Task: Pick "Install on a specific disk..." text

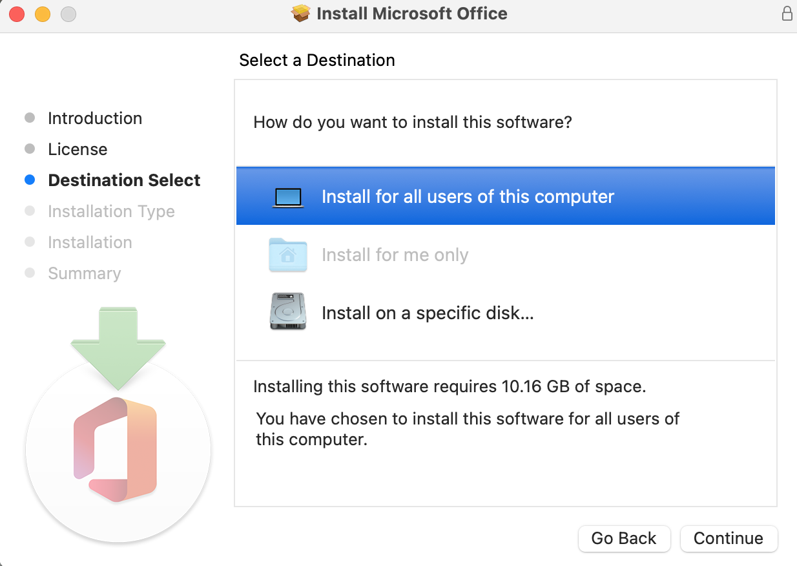Action: pyautogui.click(x=428, y=313)
